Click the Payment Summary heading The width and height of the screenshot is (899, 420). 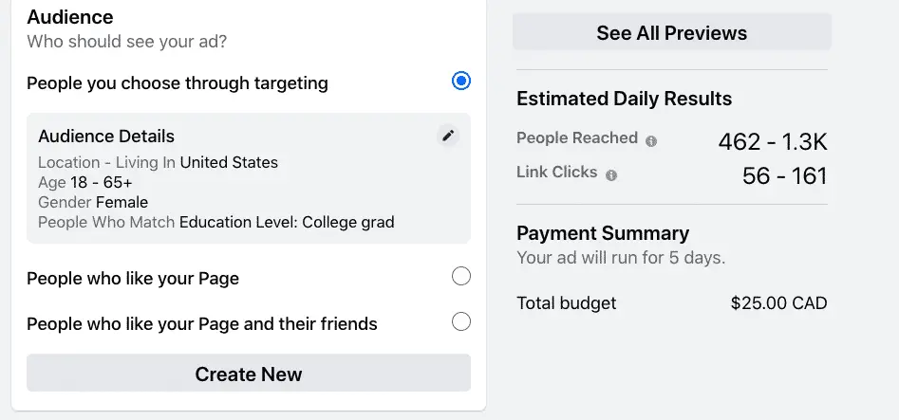point(603,233)
